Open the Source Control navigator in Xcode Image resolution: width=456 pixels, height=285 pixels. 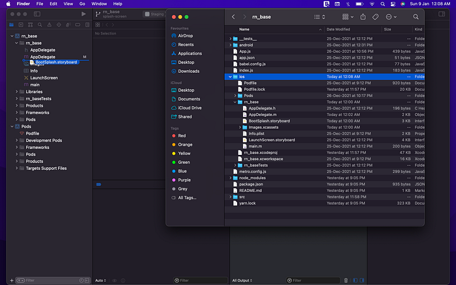tap(21, 25)
